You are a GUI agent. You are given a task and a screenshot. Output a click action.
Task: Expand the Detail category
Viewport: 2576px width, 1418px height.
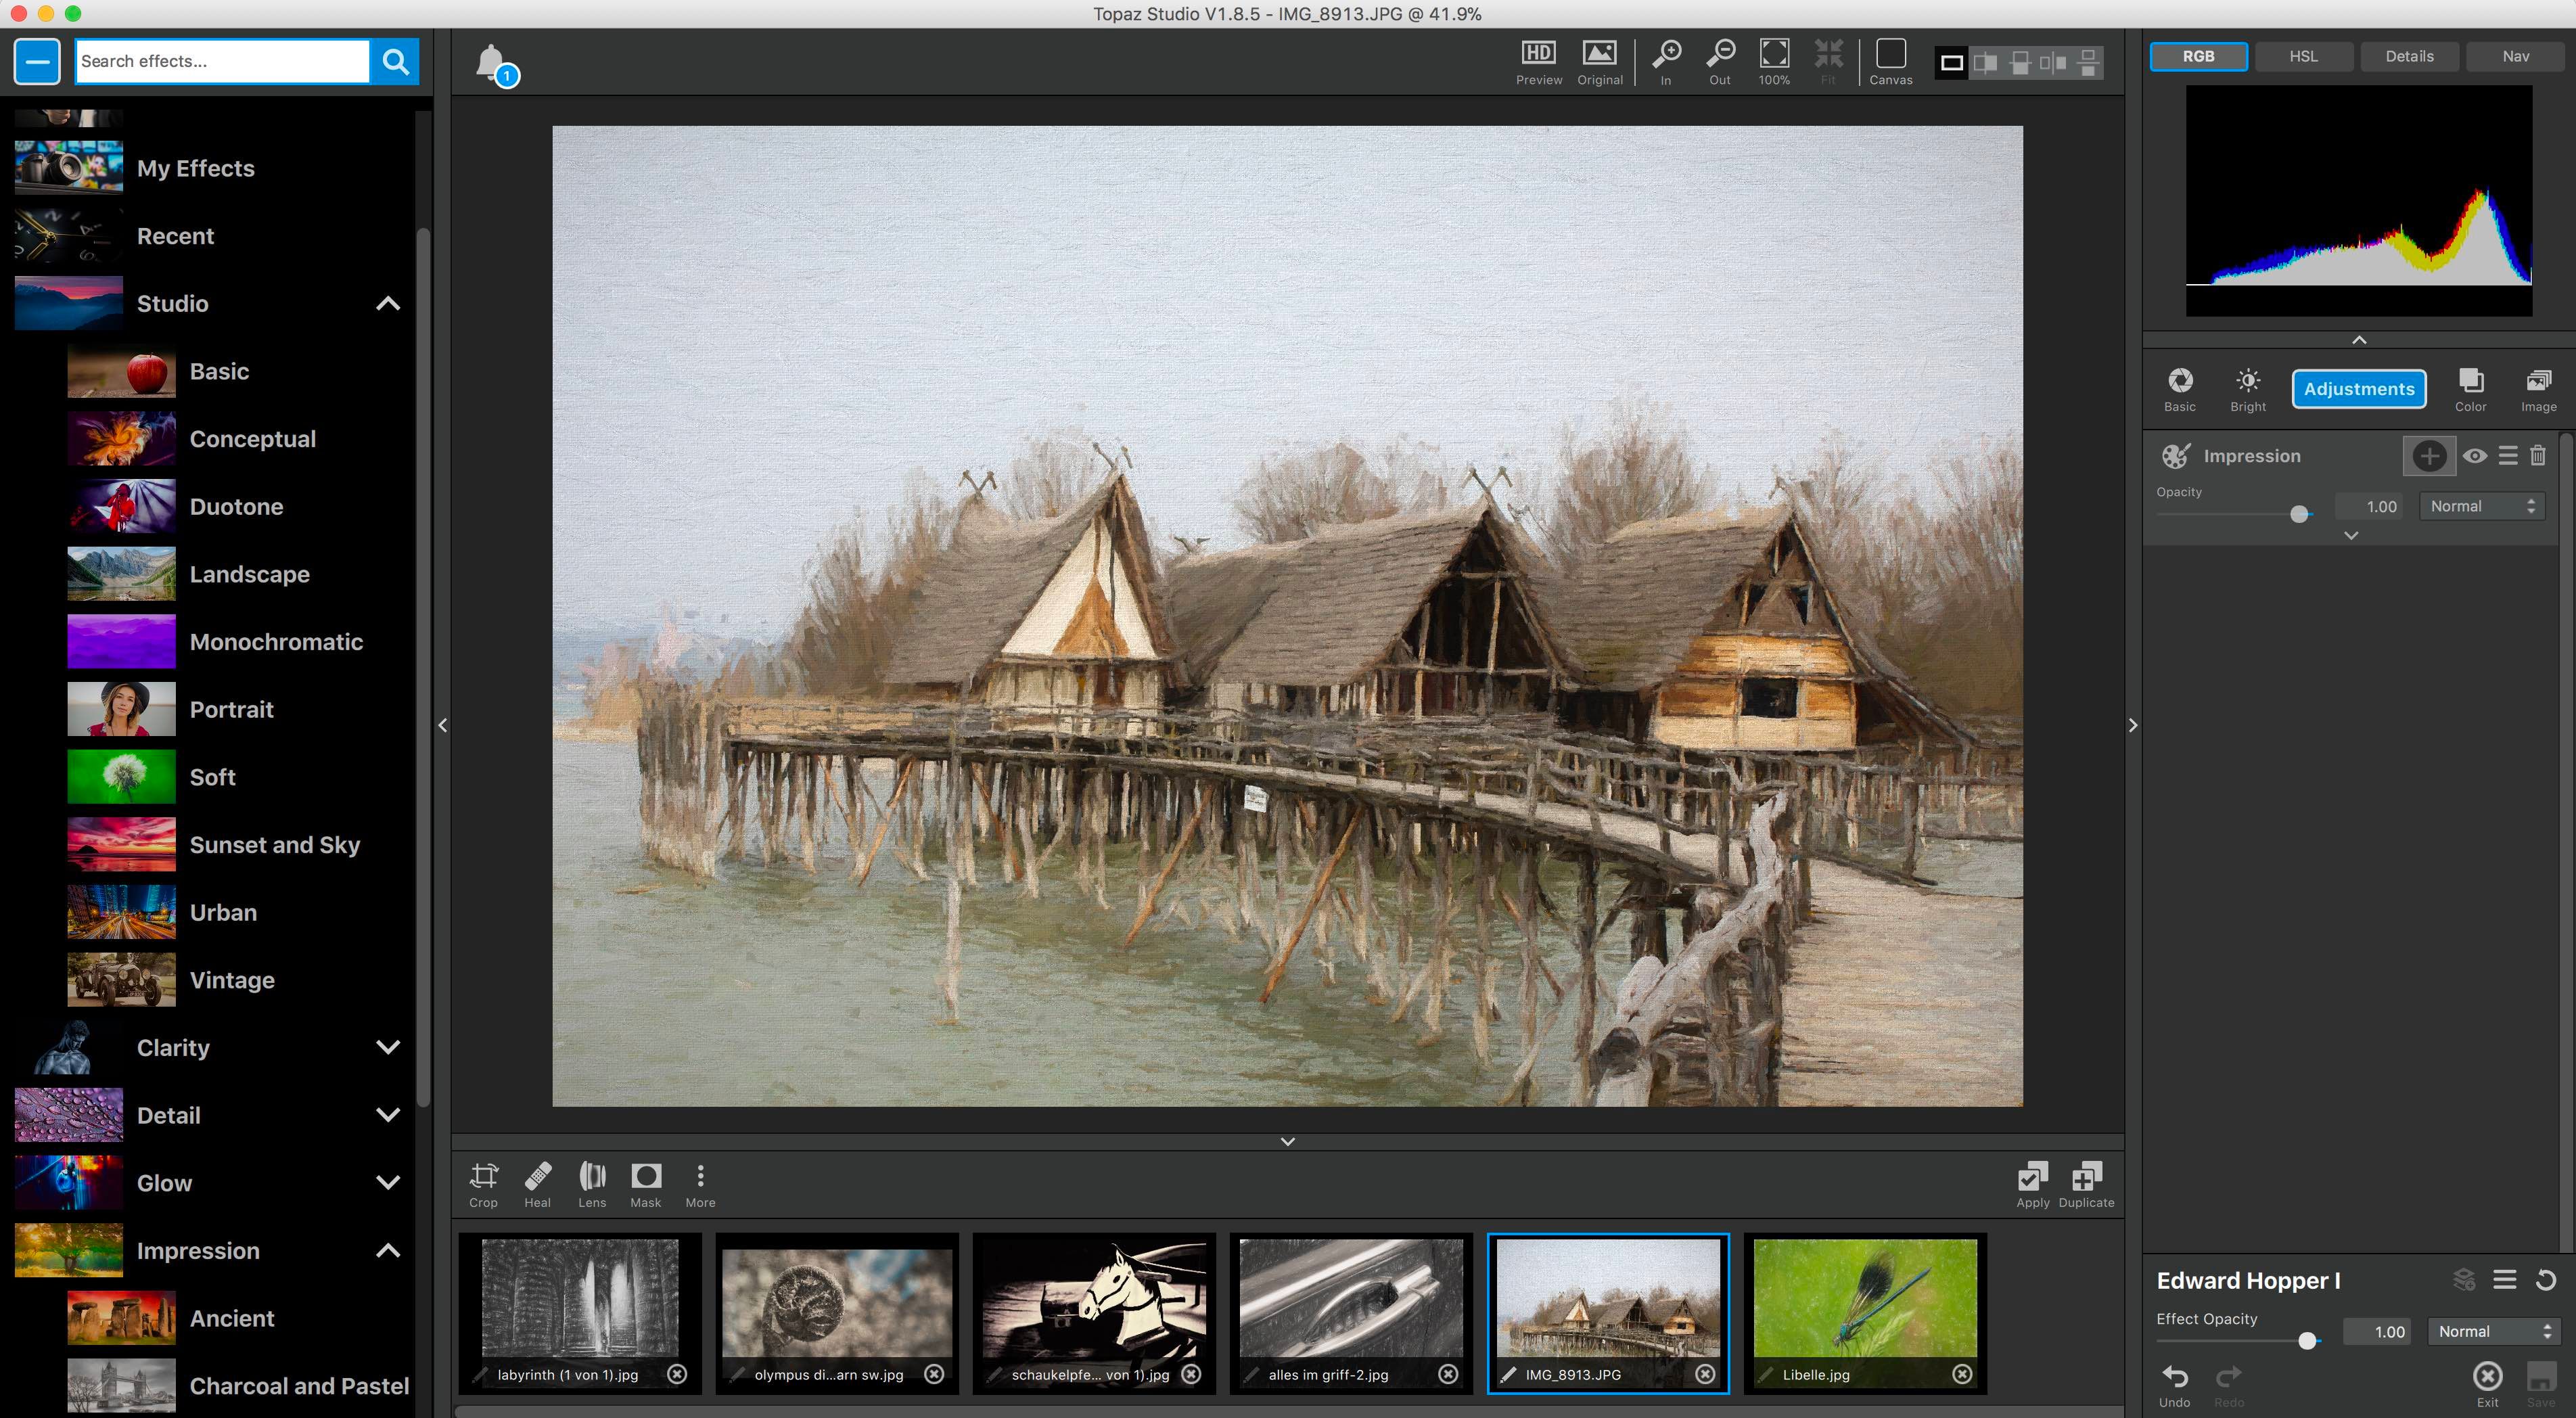point(388,1115)
